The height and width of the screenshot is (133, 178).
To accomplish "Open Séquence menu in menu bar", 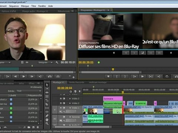I will coord(14,6).
